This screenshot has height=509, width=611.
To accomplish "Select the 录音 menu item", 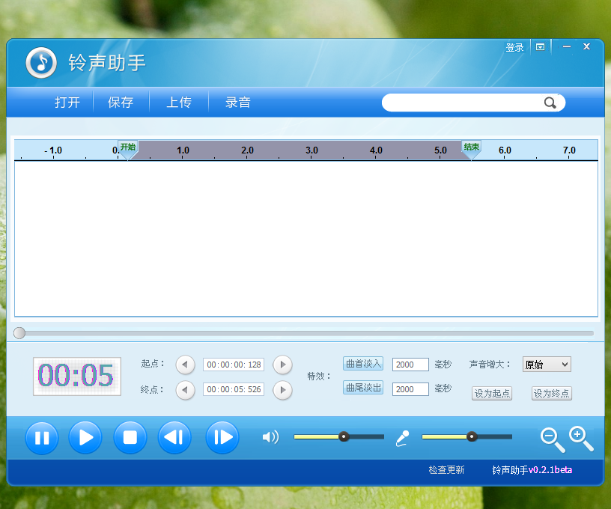I will point(238,103).
